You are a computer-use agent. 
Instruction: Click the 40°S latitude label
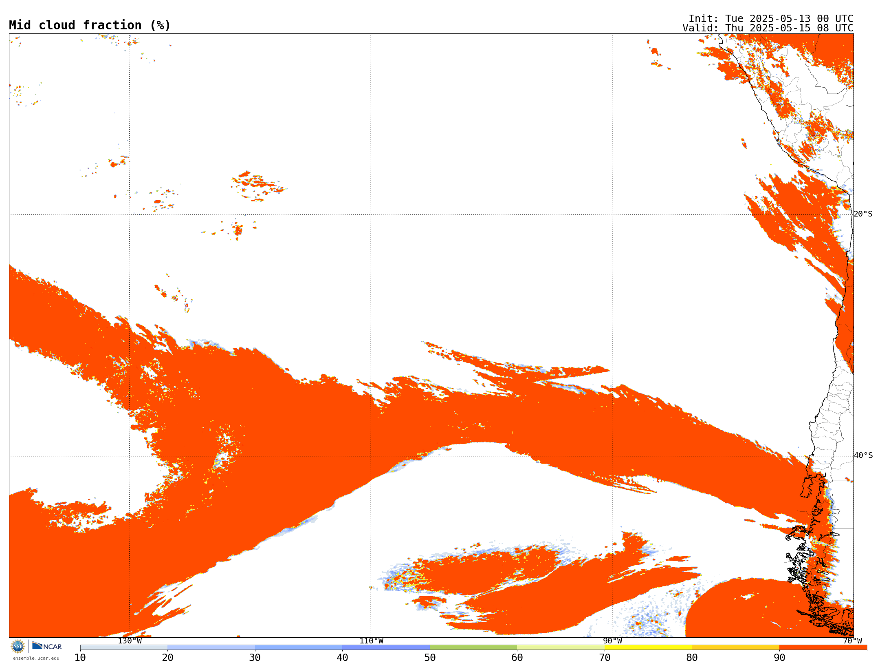pyautogui.click(x=863, y=455)
